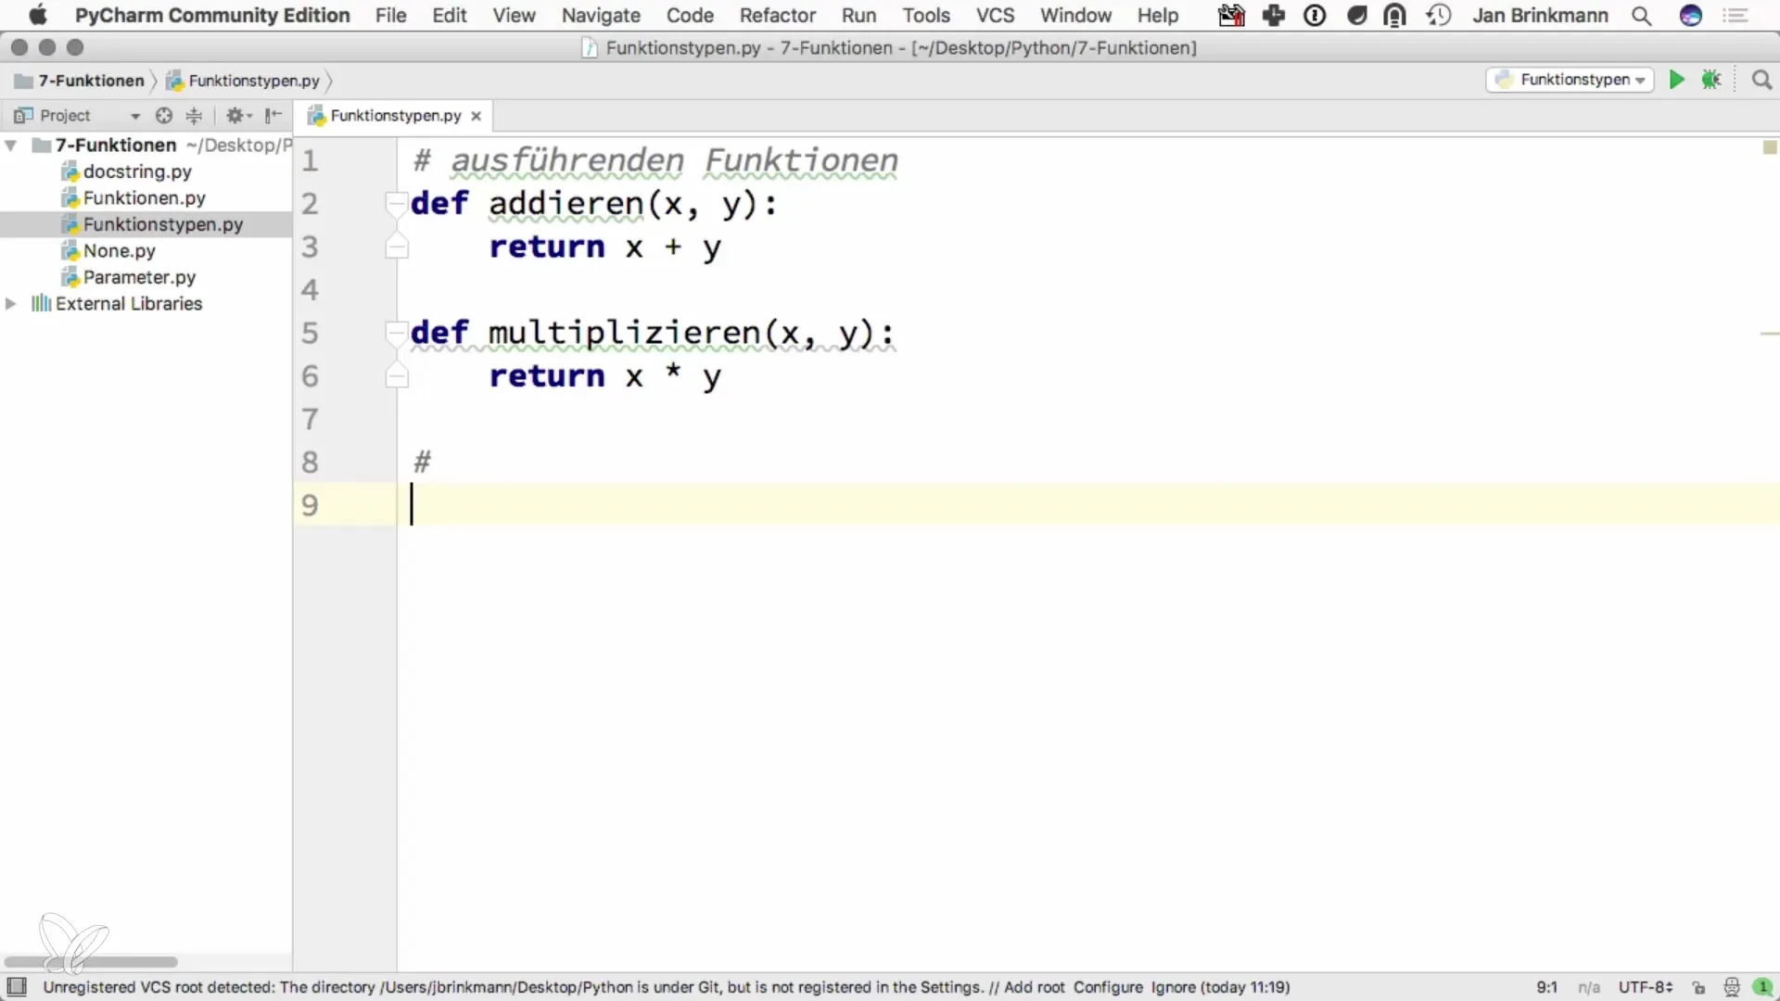Viewport: 1780px width, 1001px height.
Task: Open Parameter.py in the project tree
Action: click(139, 277)
